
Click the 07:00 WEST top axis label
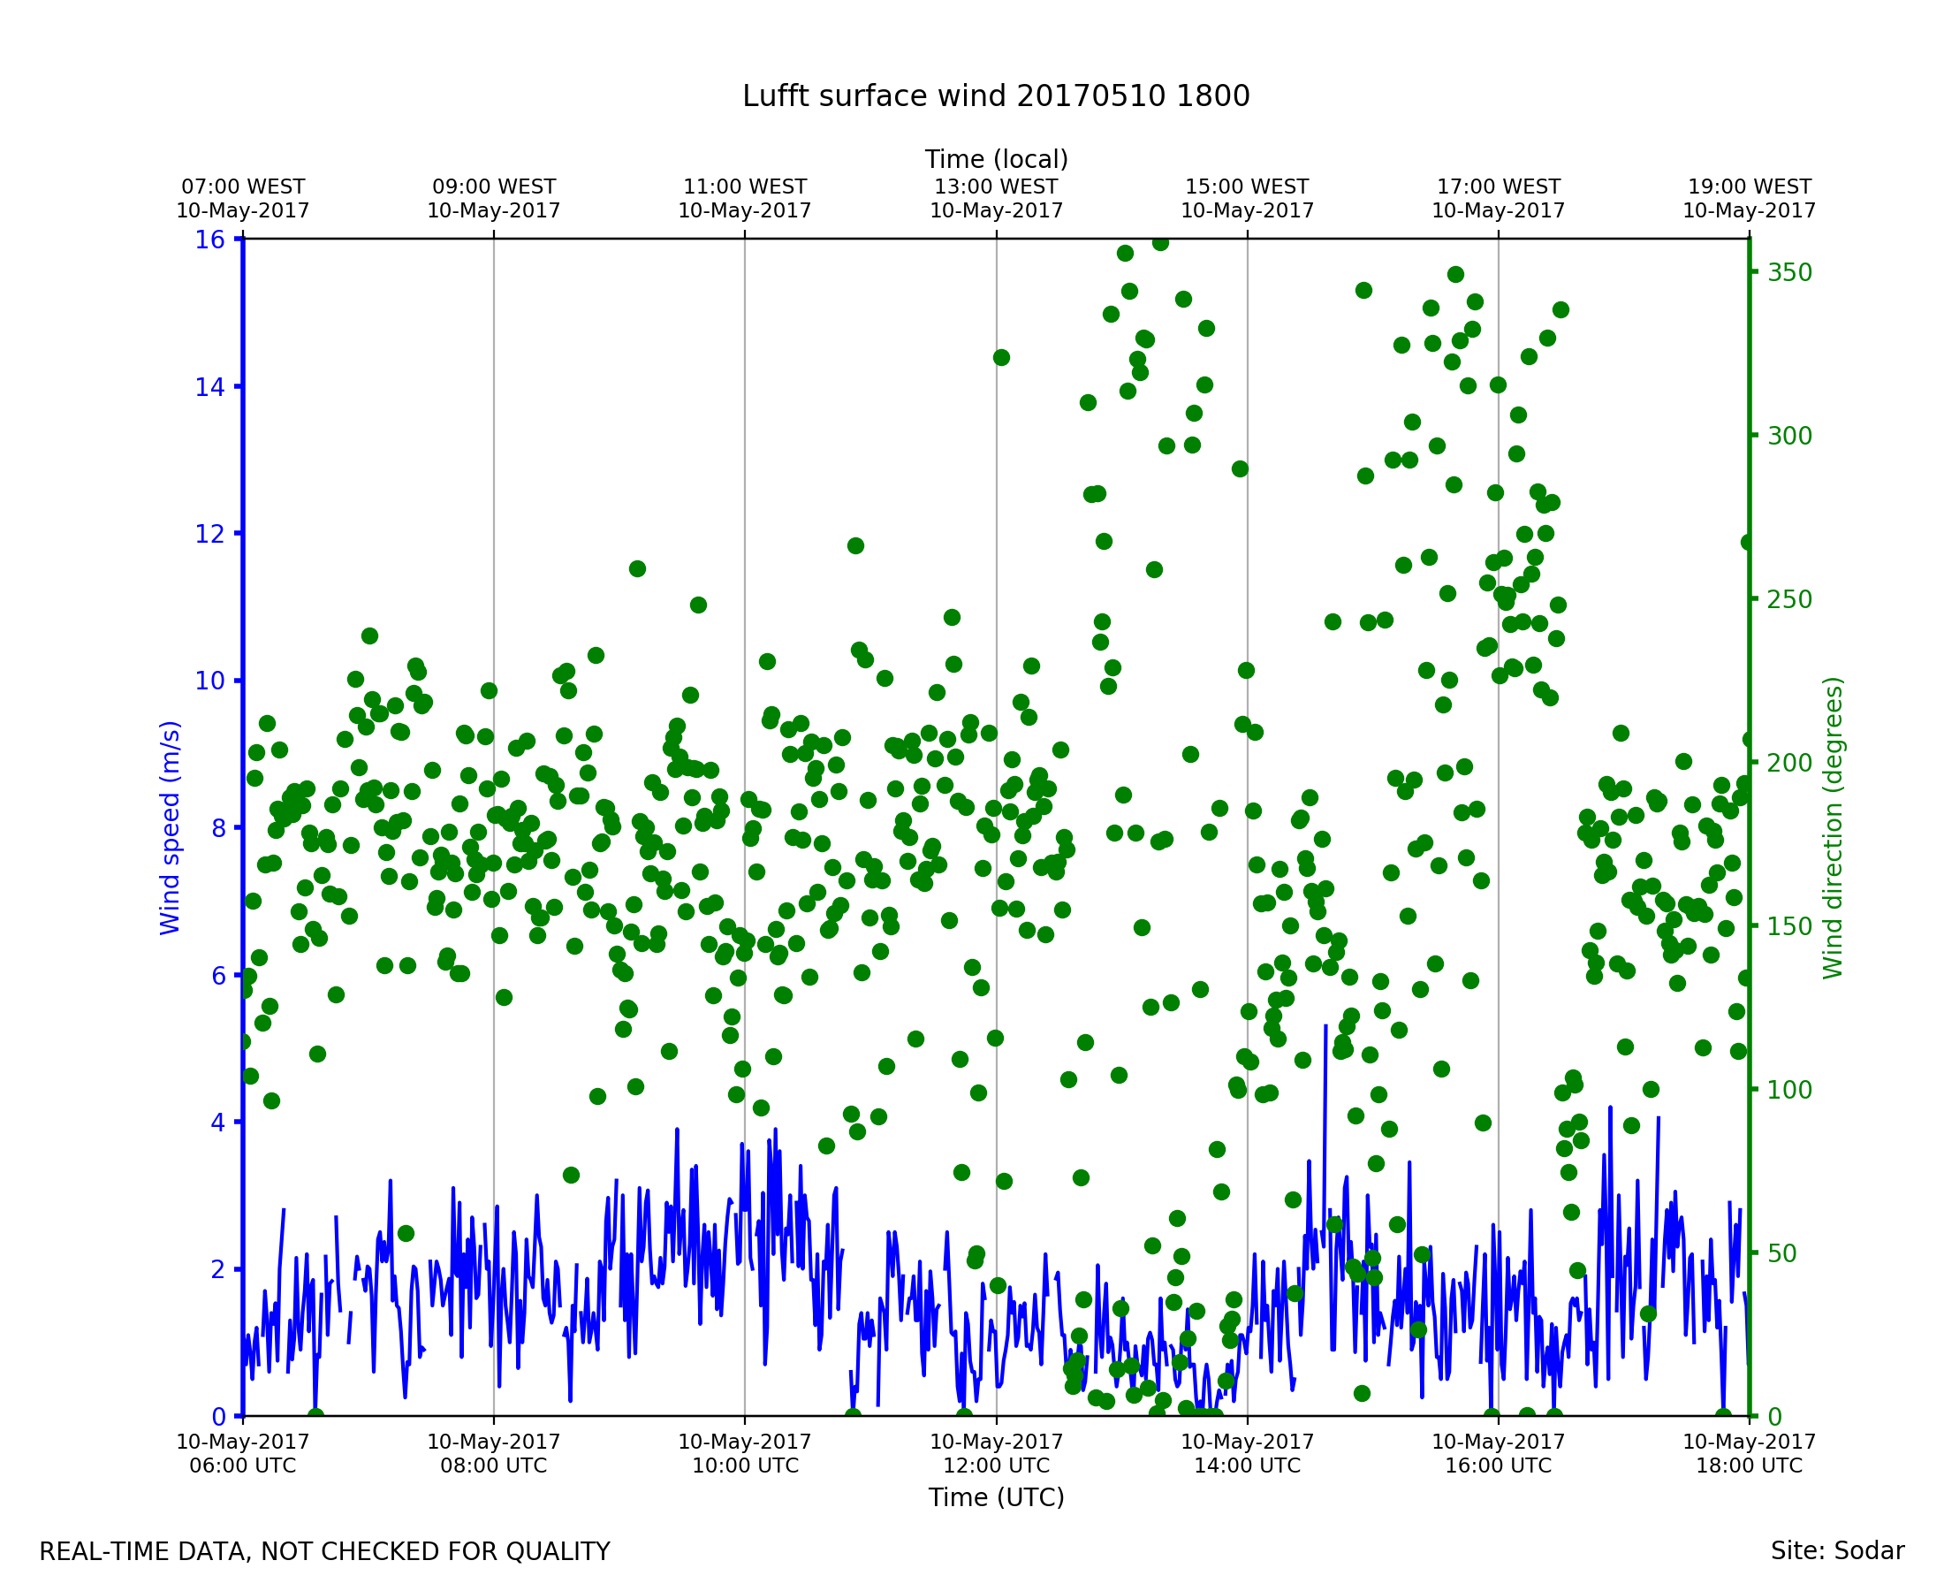[x=243, y=199]
